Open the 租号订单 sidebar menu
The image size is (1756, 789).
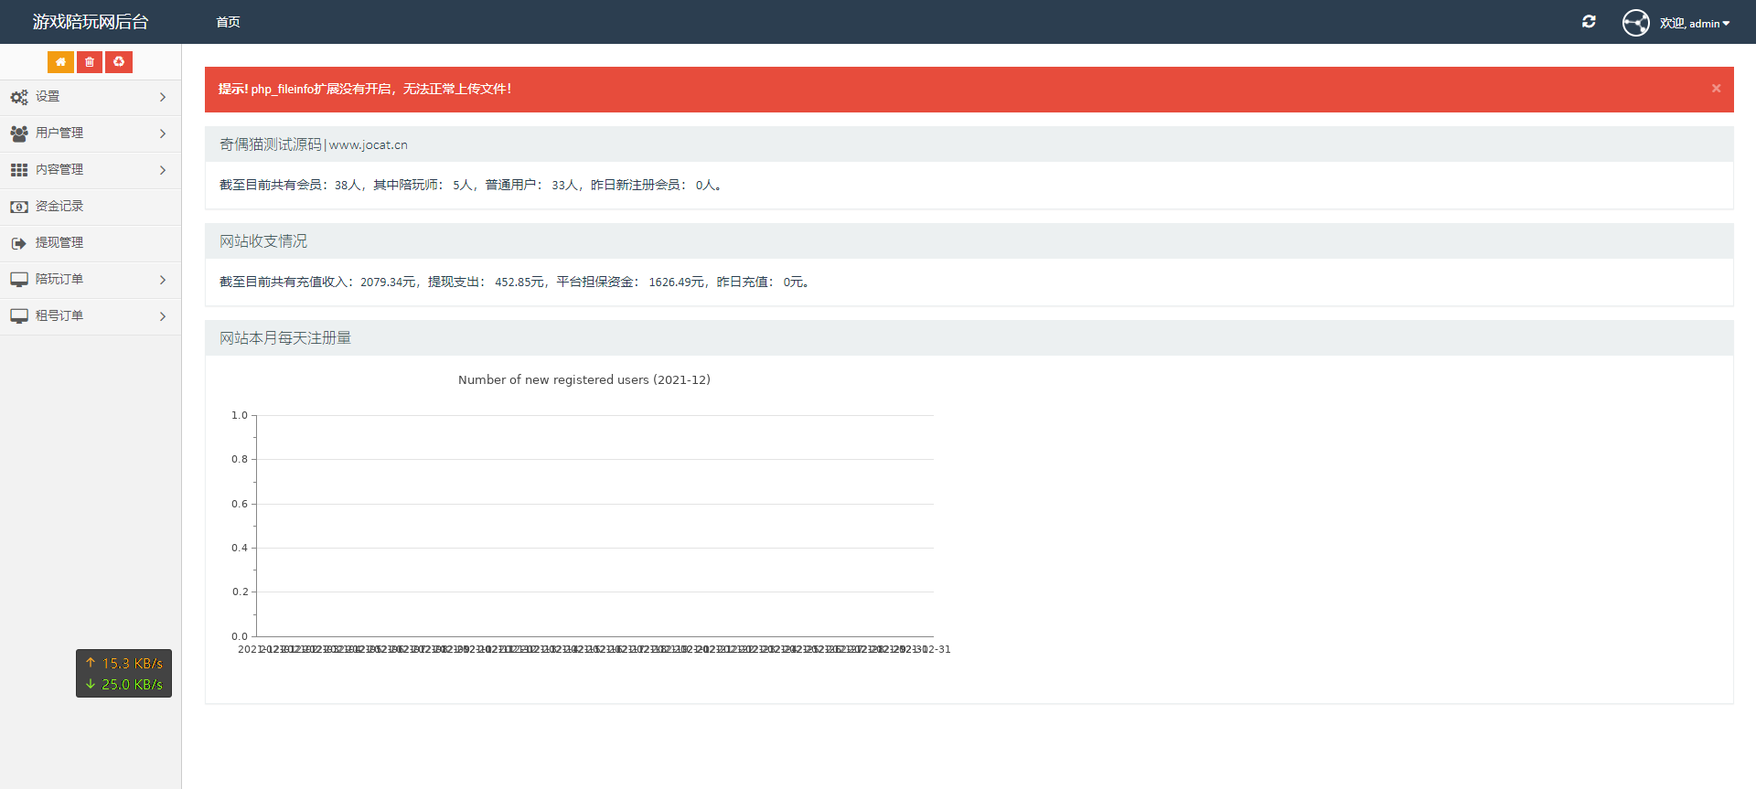point(91,316)
